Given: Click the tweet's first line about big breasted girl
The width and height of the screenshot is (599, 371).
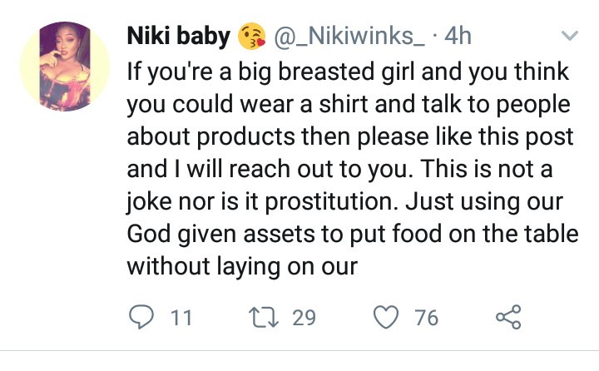Looking at the screenshot, I should 348,72.
